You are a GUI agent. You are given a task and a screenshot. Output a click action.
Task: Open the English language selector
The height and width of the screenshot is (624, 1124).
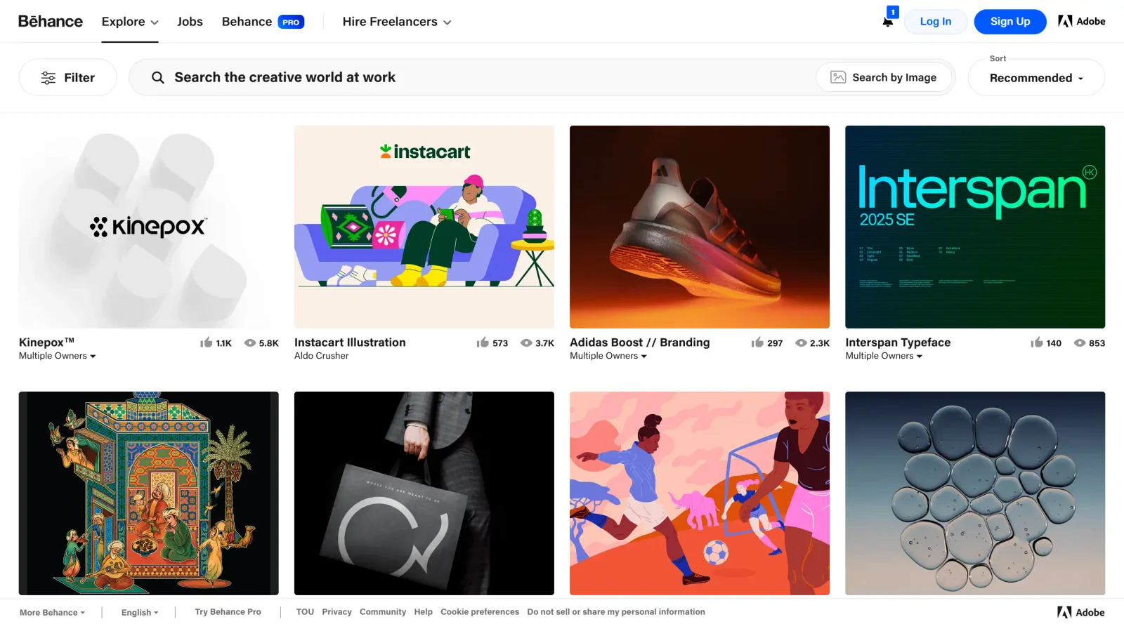click(x=140, y=612)
